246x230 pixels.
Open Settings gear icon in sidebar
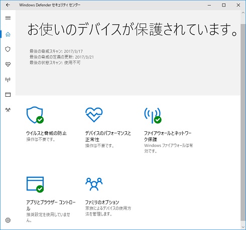[8, 220]
